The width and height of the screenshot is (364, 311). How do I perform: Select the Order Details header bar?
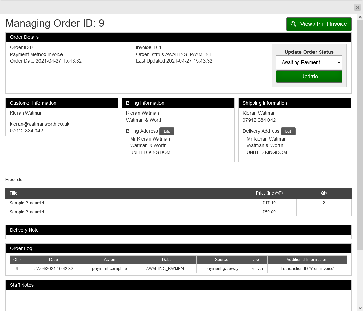(24, 37)
